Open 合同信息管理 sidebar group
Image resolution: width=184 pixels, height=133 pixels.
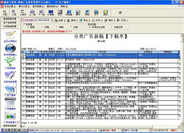10,26
